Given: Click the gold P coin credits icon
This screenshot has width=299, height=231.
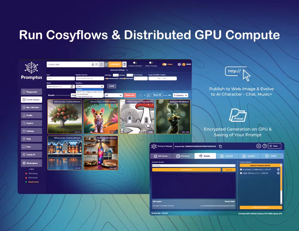Looking at the screenshot, I should pyautogui.click(x=184, y=65).
